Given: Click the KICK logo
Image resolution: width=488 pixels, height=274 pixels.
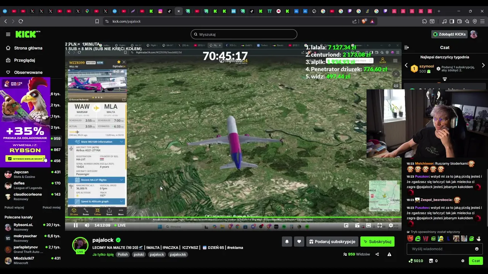Looking at the screenshot, I should click(x=28, y=34).
